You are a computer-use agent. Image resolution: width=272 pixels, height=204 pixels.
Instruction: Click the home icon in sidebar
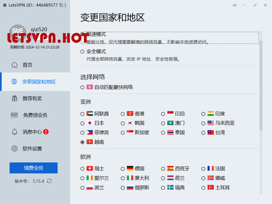point(14,65)
